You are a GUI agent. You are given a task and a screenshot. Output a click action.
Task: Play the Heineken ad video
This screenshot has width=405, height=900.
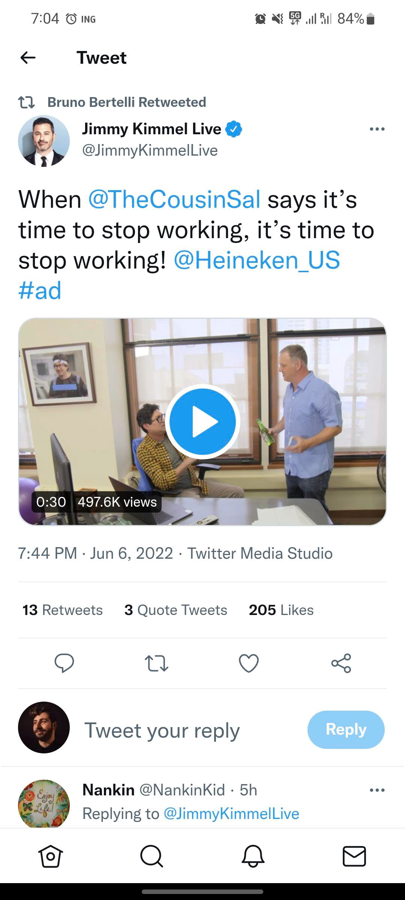click(x=202, y=421)
